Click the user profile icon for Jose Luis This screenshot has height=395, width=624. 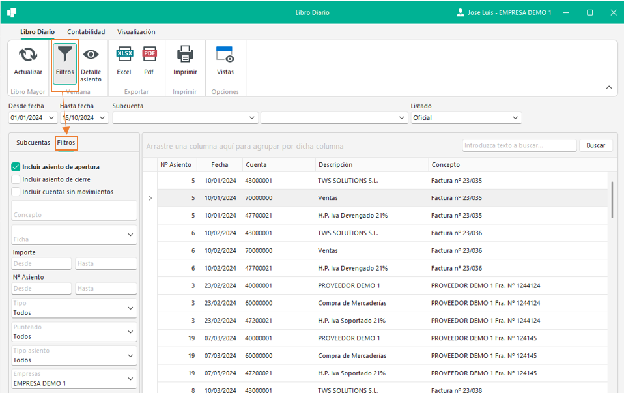click(461, 12)
